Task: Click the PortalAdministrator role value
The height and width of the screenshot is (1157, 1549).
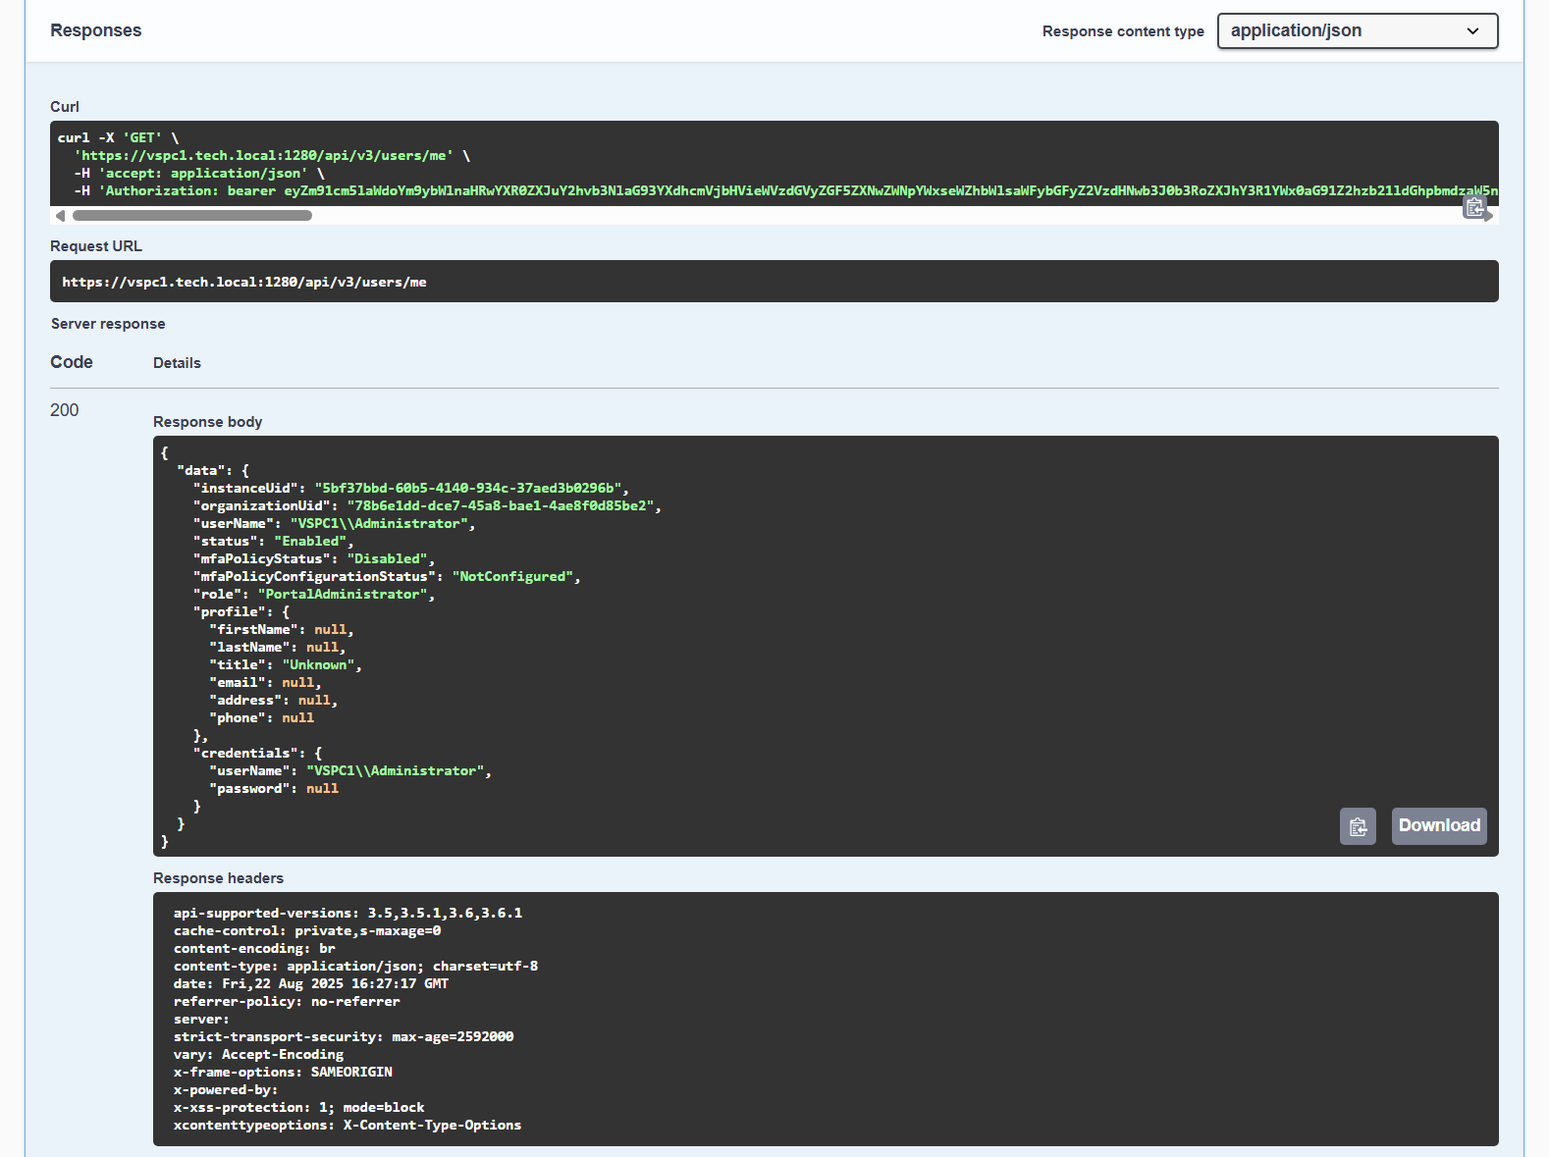Action: 344,594
